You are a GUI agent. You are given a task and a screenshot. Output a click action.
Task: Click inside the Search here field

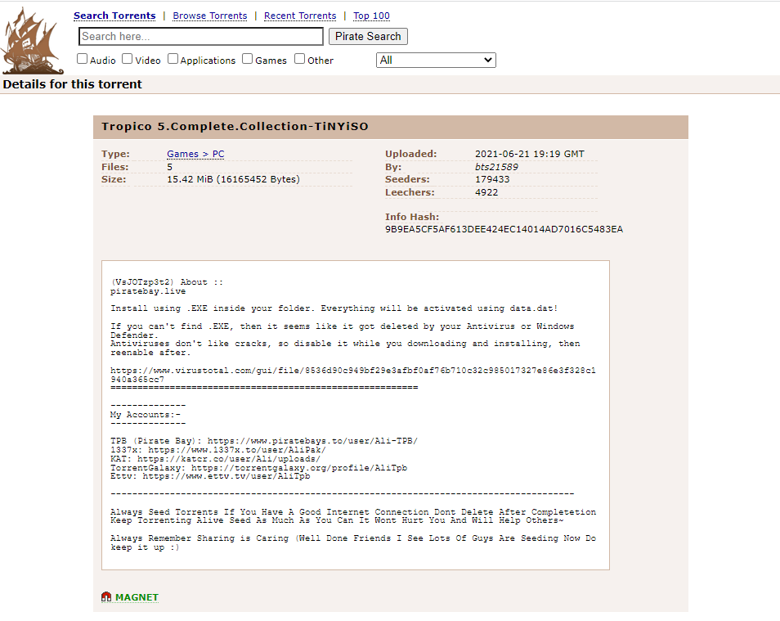201,37
